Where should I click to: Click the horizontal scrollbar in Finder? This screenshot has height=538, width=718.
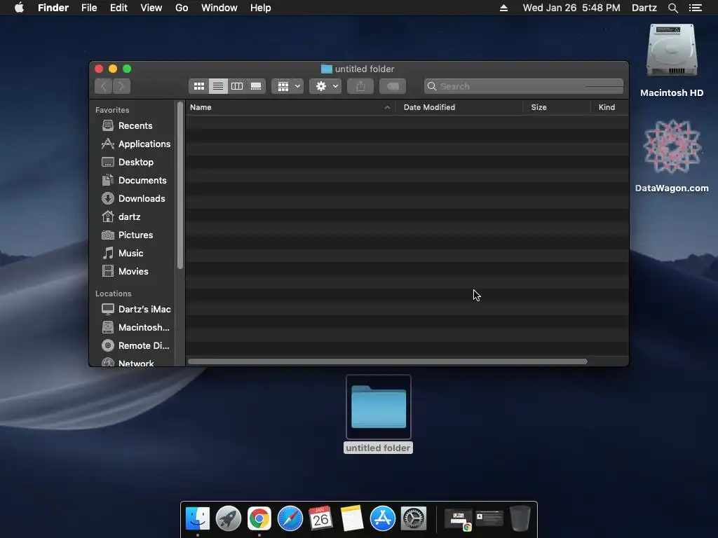[x=387, y=361]
